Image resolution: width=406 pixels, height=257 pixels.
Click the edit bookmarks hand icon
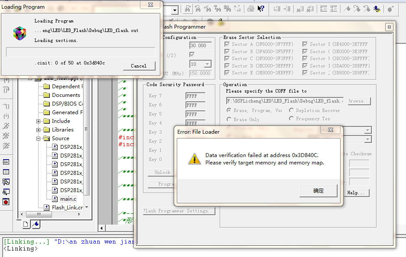click(x=377, y=9)
